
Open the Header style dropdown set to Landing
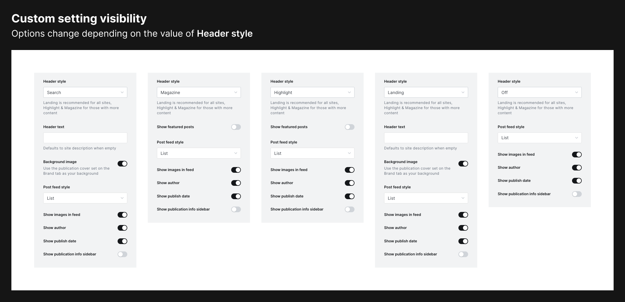426,92
